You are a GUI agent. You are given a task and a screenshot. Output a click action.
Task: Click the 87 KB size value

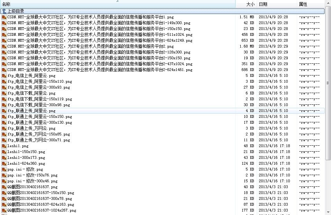[249, 204]
